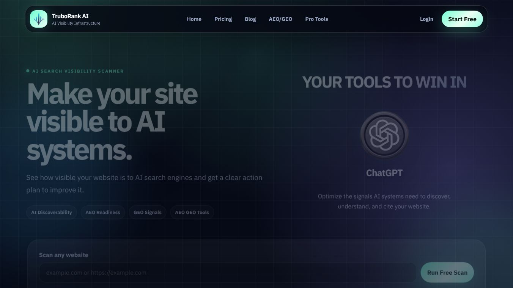Click the Start Free button
This screenshot has height=288, width=513.
462,19
